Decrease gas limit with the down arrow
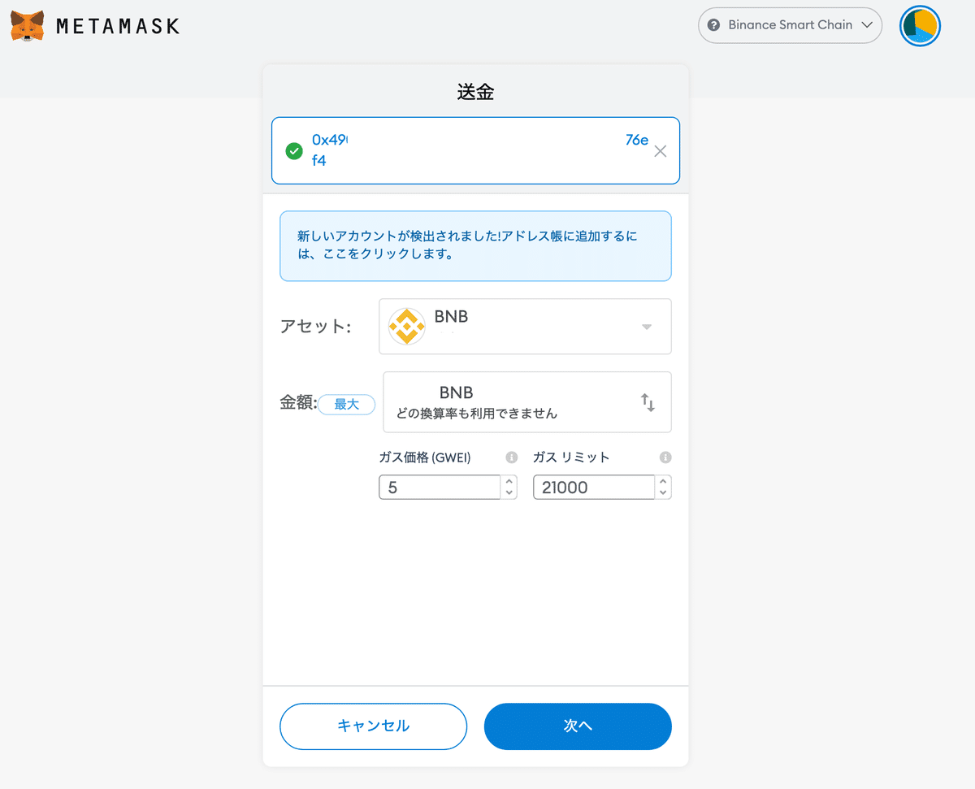This screenshot has width=975, height=789. tap(664, 492)
